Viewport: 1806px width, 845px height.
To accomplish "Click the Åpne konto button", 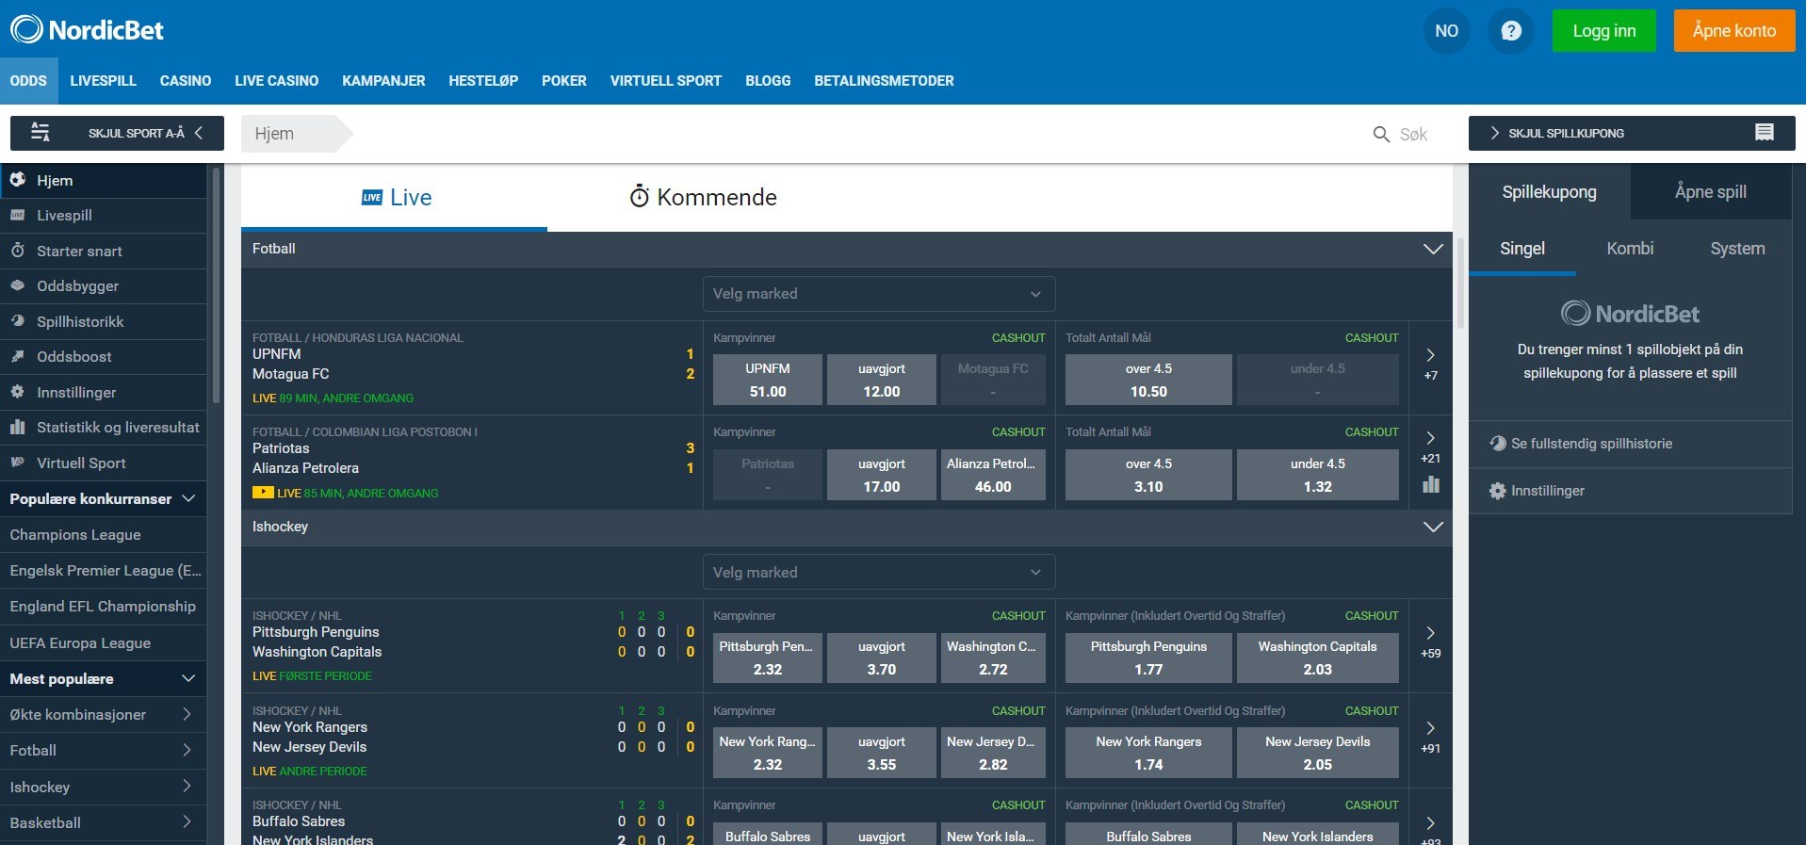I will (1734, 31).
